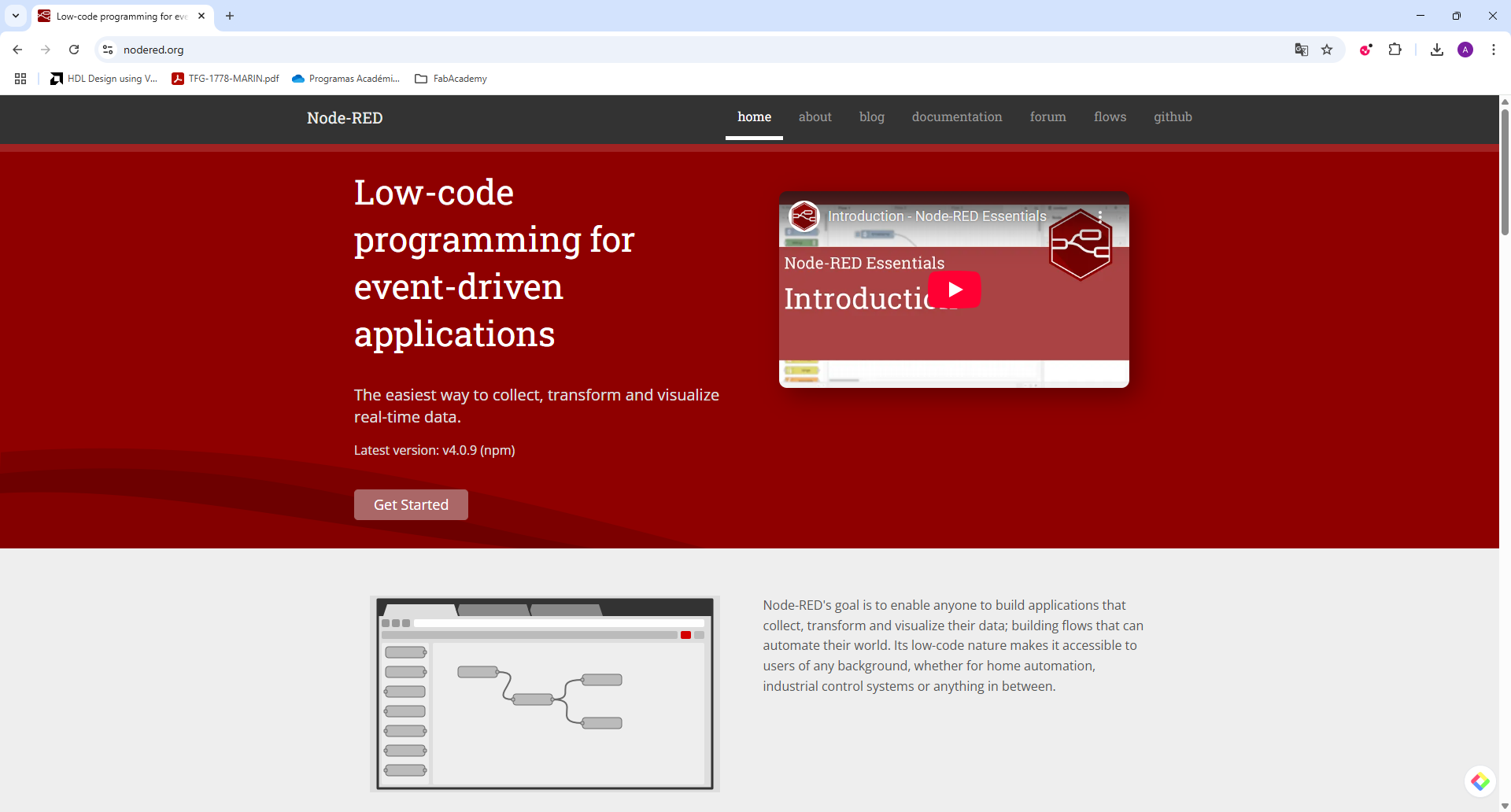Click the scrollbar down arrow
This screenshot has height=812, width=1511.
[x=1505, y=806]
